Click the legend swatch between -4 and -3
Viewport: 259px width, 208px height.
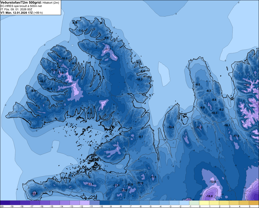click(164, 203)
